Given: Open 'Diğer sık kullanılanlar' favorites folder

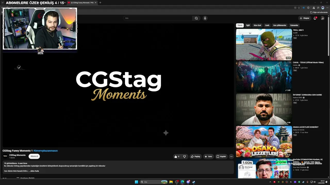Looking at the screenshot, I should 319,12.
